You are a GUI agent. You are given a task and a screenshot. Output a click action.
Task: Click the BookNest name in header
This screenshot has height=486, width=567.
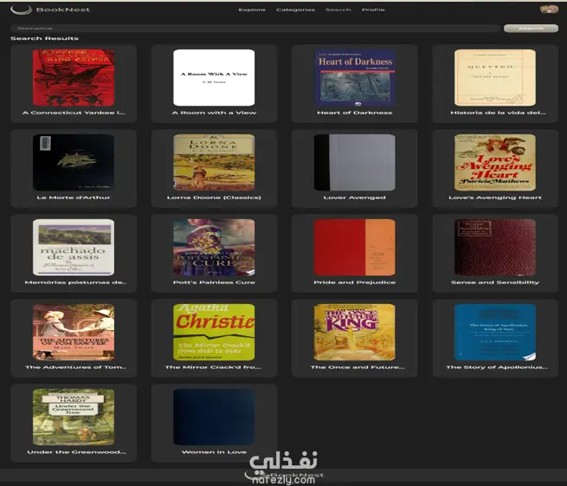pyautogui.click(x=63, y=10)
